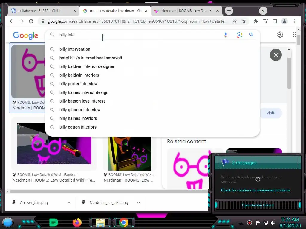Open Google Lens image search icon
The image size is (306, 229).
point(239,35)
